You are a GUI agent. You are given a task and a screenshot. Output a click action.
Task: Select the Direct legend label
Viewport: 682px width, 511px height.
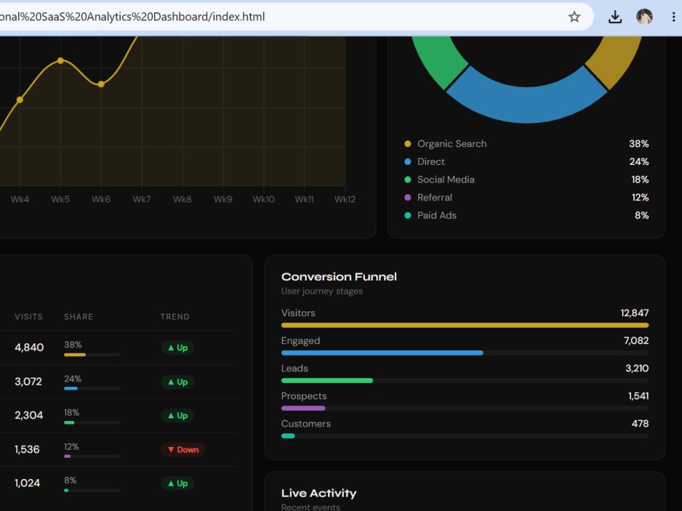pos(431,161)
